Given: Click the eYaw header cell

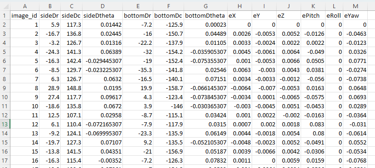Looking at the screenshot, I should pyautogui.click(x=355, y=16).
